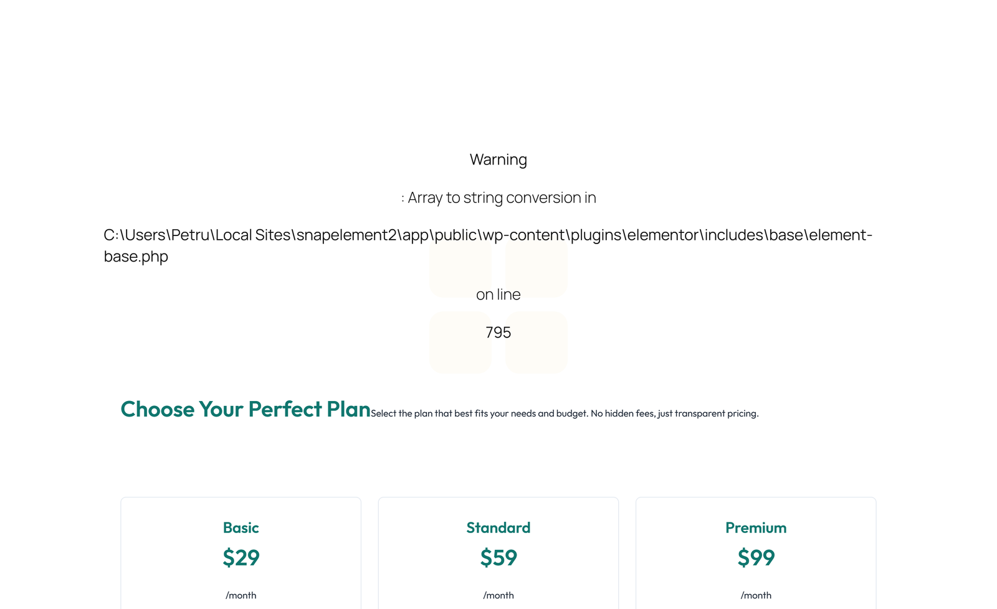Click the line number 795 text
This screenshot has width=997, height=609.
pyautogui.click(x=498, y=333)
